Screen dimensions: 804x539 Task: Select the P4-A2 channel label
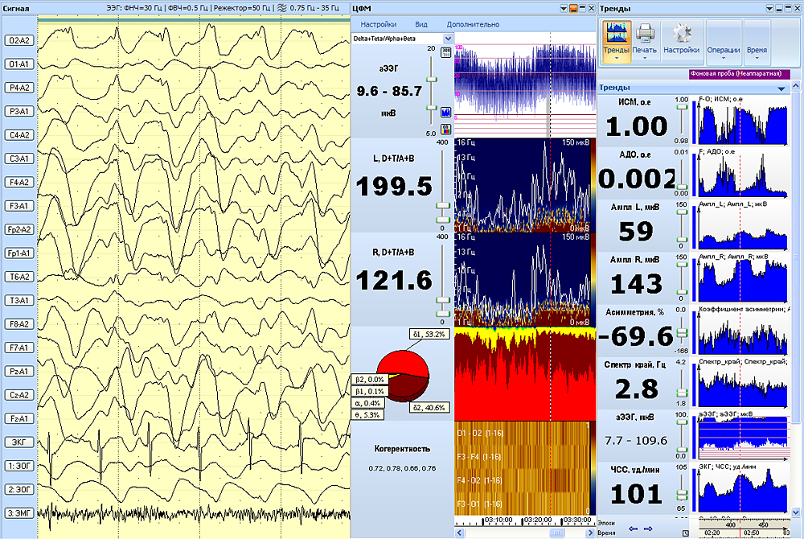[x=19, y=88]
